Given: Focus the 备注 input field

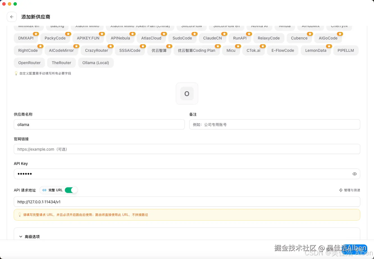Looking at the screenshot, I should (x=275, y=125).
